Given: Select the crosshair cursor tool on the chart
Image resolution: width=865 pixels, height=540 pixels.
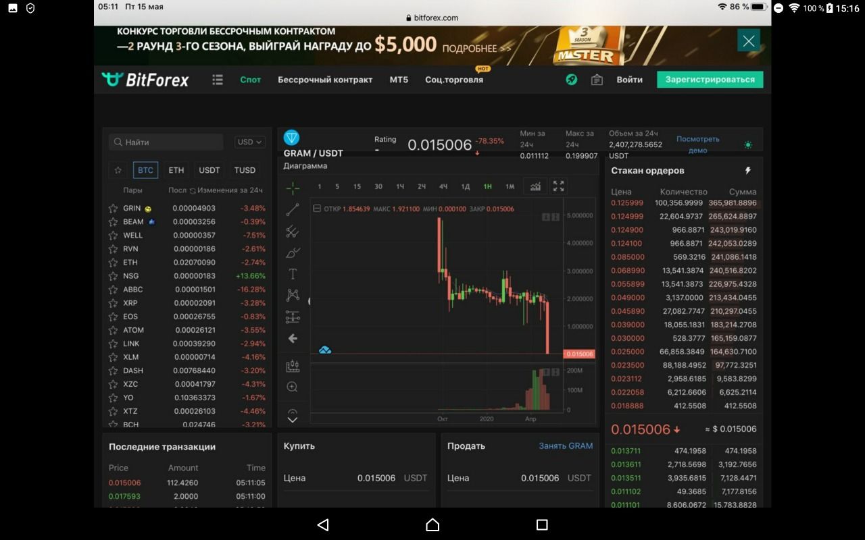Looking at the screenshot, I should coord(293,188).
